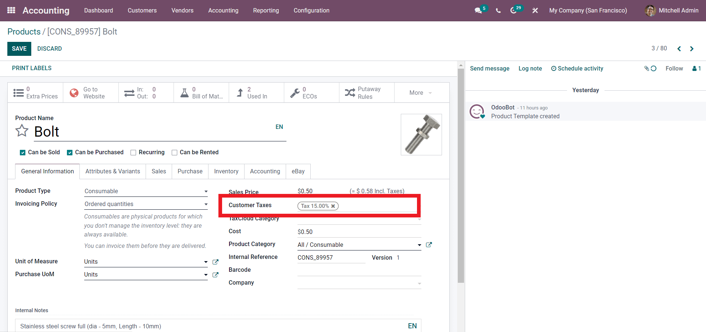
Task: Go back to Products breadcrumb
Action: tap(24, 32)
